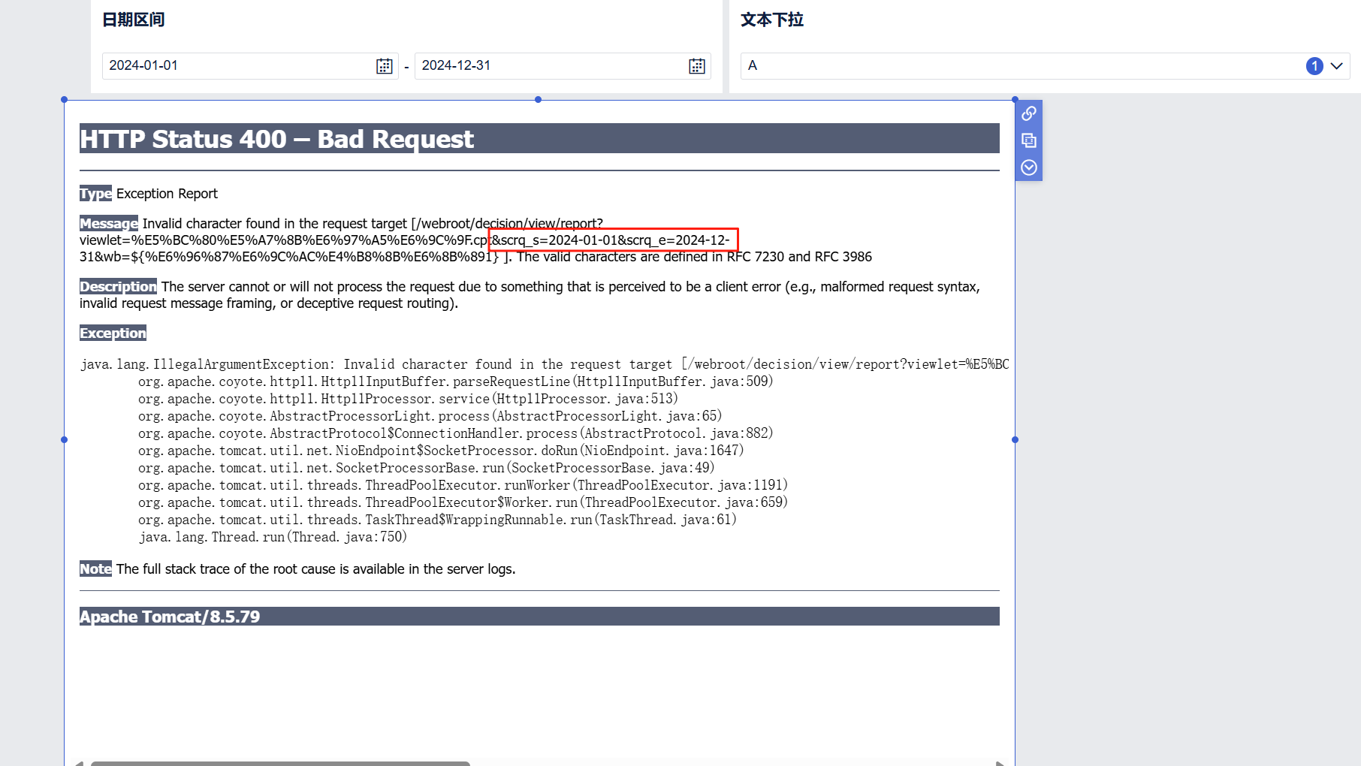Click the Exception label in error page

pos(113,333)
